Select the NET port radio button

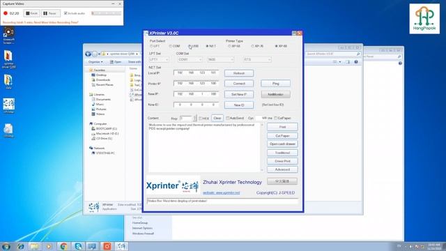tap(208, 46)
